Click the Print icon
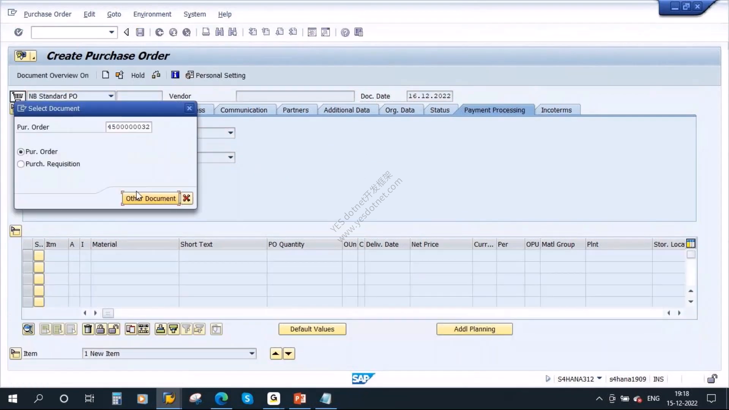This screenshot has width=729, height=410. [206, 32]
